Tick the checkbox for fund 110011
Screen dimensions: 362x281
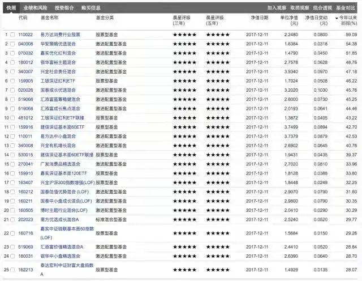coord(12,137)
